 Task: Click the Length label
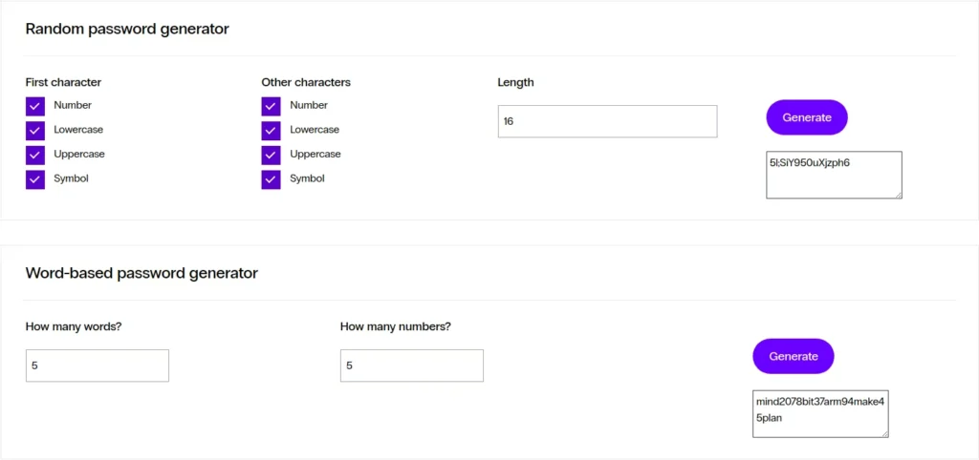coord(515,82)
